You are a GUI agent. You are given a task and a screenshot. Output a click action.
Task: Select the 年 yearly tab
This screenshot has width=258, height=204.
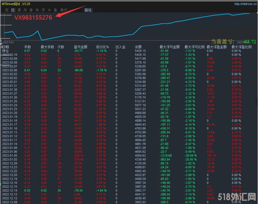coord(37,10)
